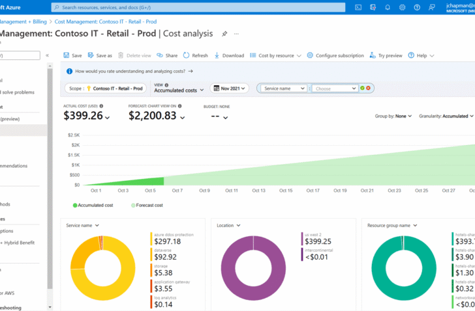The width and height of the screenshot is (475, 311).
Task: Open the Cloud Shell icon in the top bar
Action: [358, 8]
